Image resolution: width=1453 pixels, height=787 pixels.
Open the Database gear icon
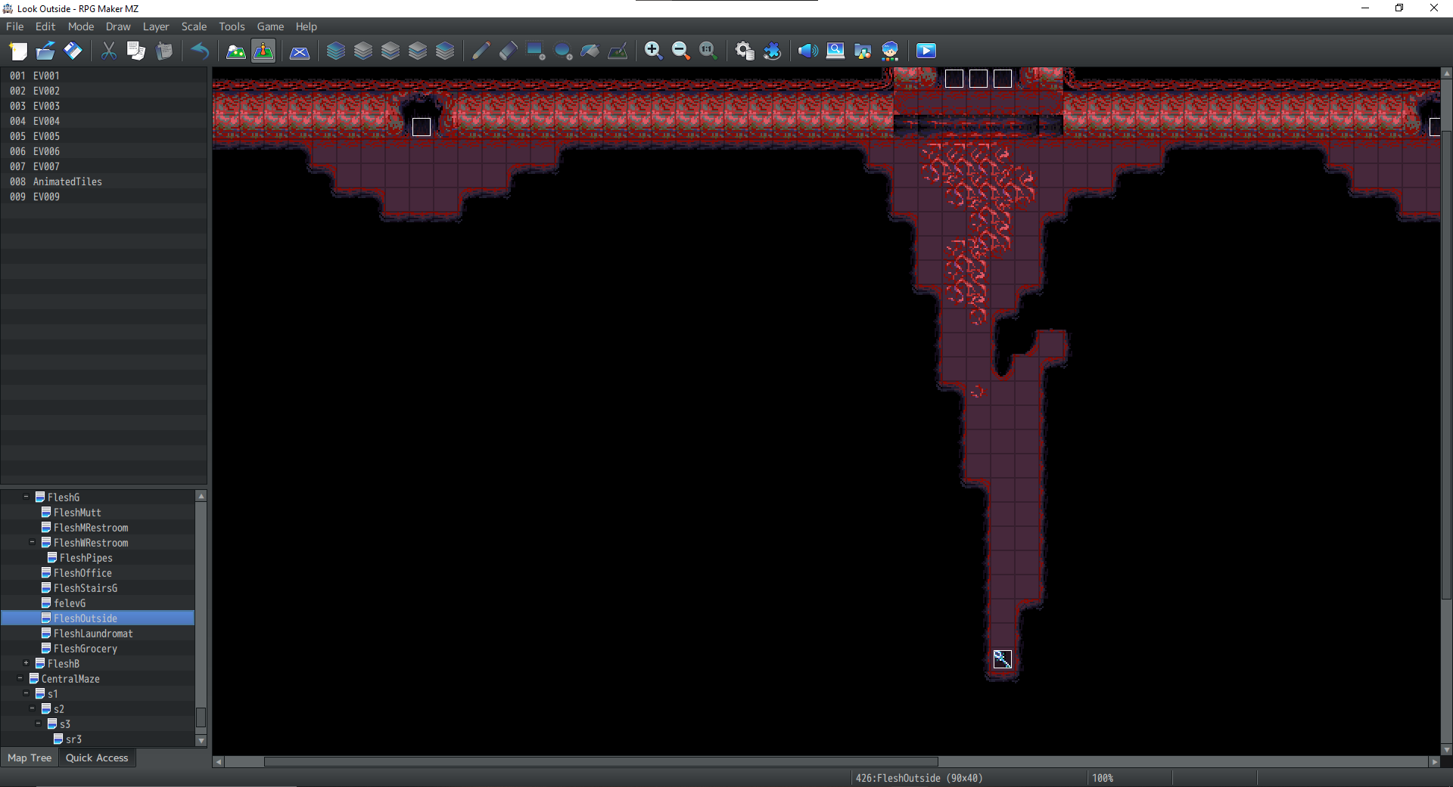click(745, 51)
